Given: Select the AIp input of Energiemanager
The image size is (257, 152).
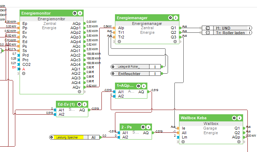Looking at the screenshot, I should click(121, 28).
